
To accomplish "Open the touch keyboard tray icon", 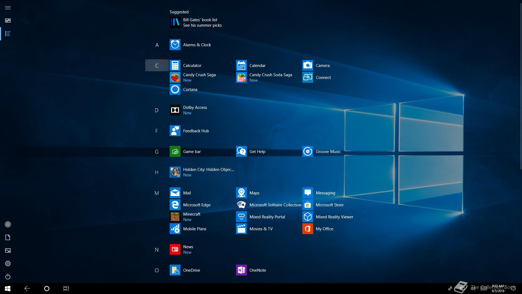I will 484,289.
